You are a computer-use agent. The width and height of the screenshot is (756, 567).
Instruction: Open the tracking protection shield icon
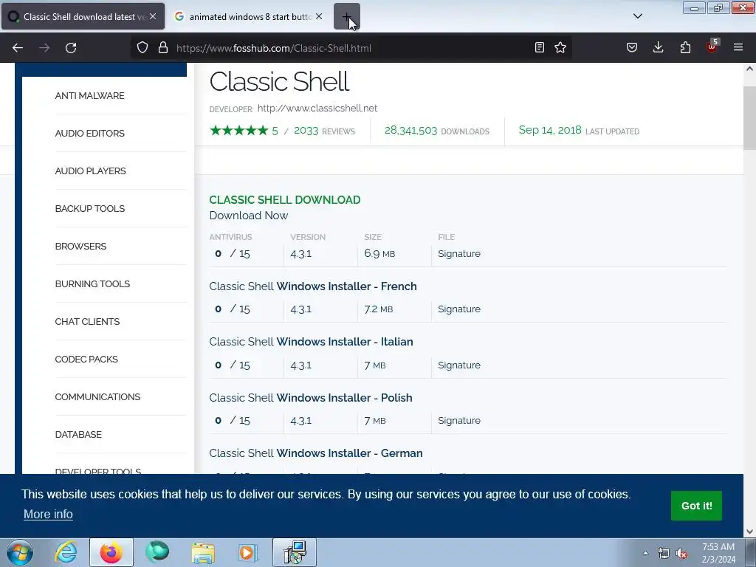coord(142,47)
